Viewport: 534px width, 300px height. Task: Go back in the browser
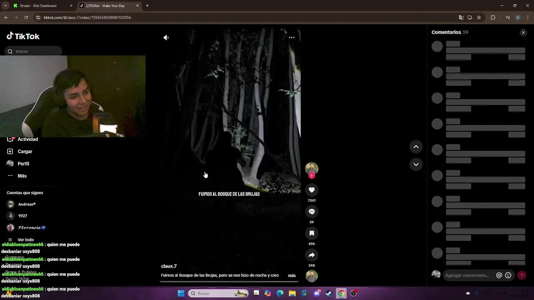6,17
